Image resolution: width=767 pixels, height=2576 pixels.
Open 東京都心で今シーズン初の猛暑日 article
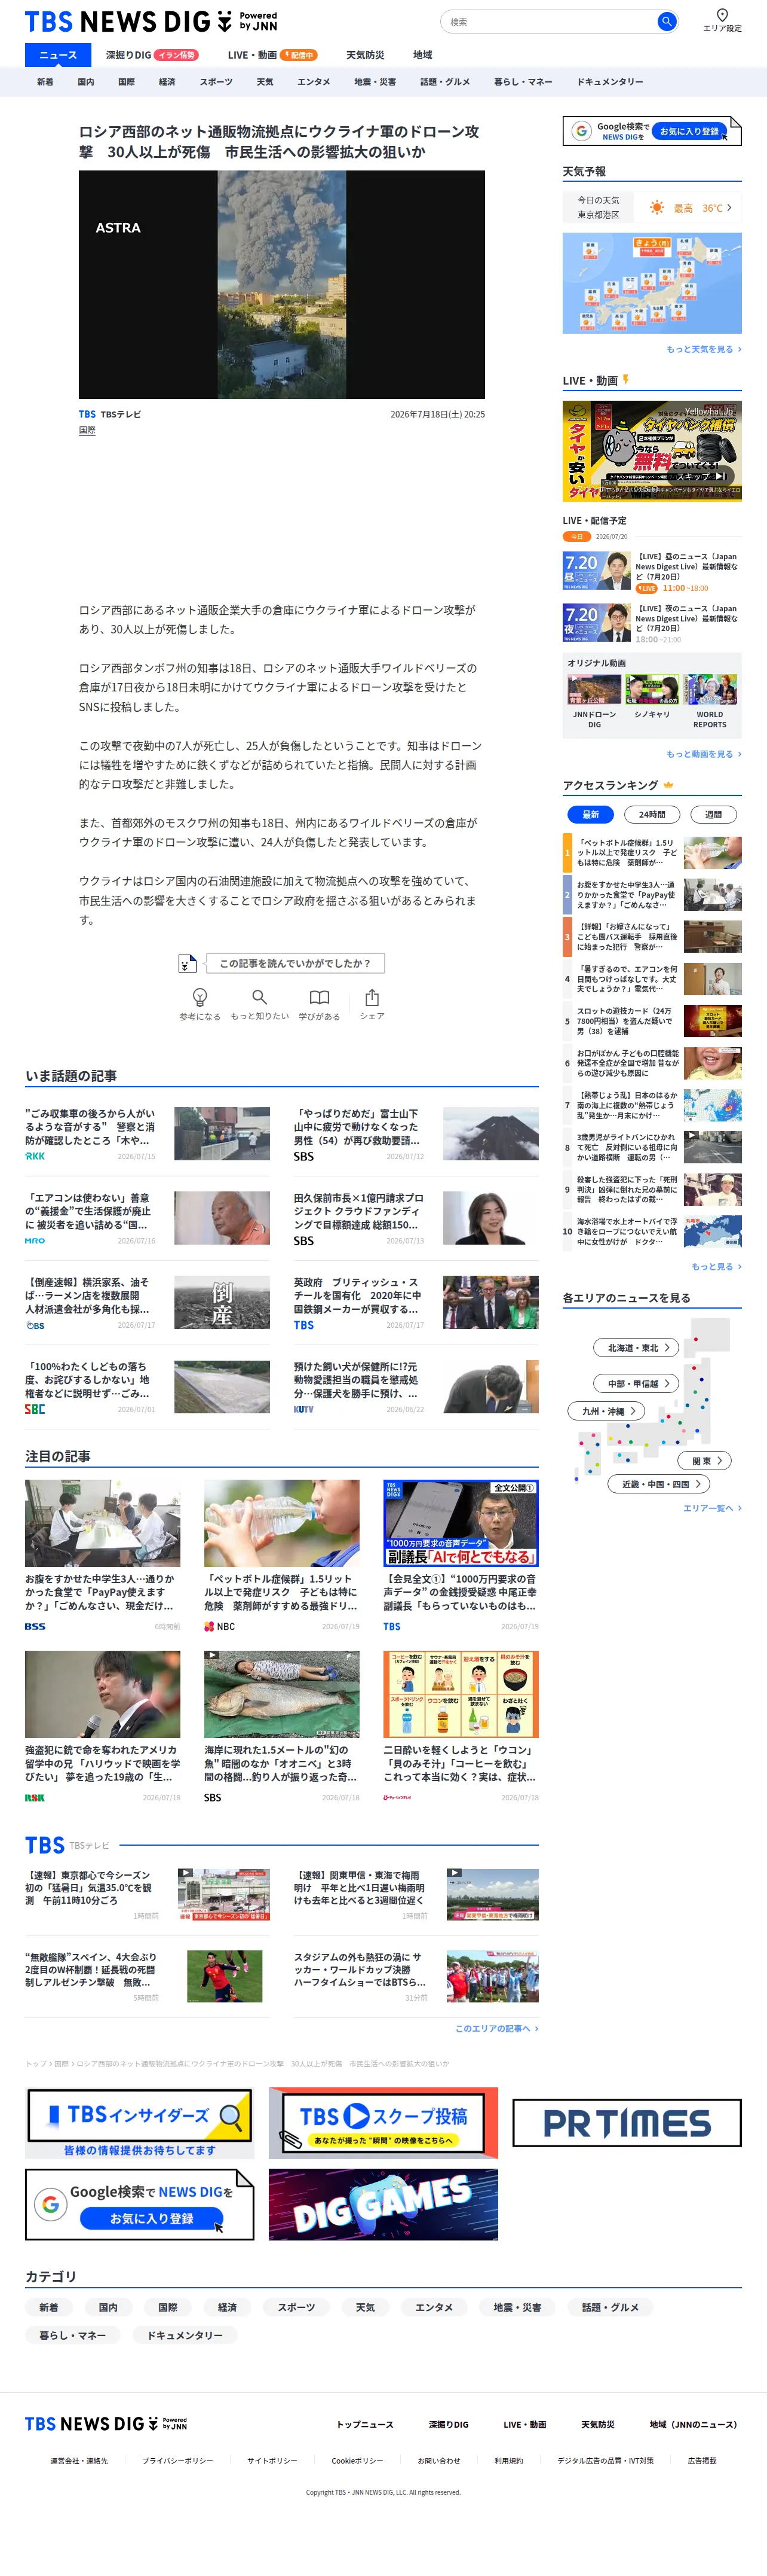click(147, 1895)
